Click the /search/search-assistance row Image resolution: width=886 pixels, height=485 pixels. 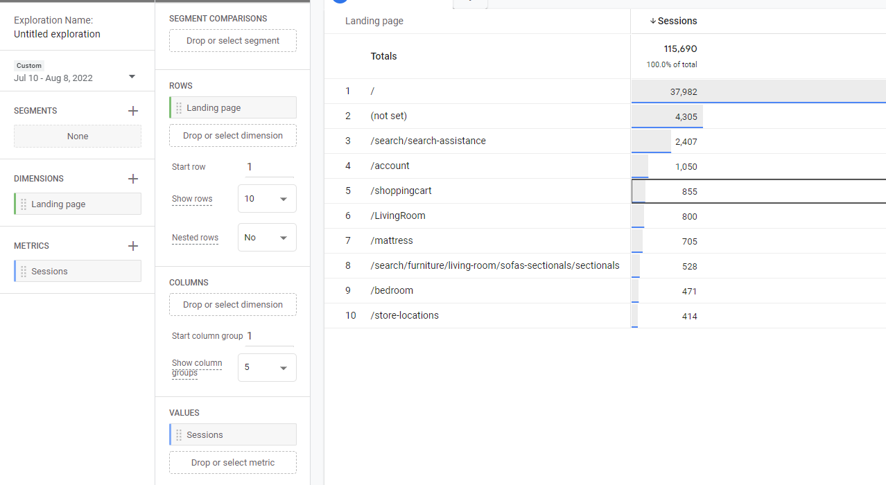pyautogui.click(x=428, y=141)
